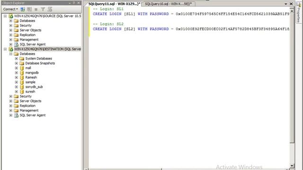This screenshot has height=170, width=303.
Task: Switch to SQLQuery11.sql tab
Action: click(114, 4)
